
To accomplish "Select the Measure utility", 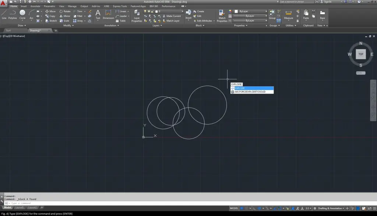I will pos(289,14).
